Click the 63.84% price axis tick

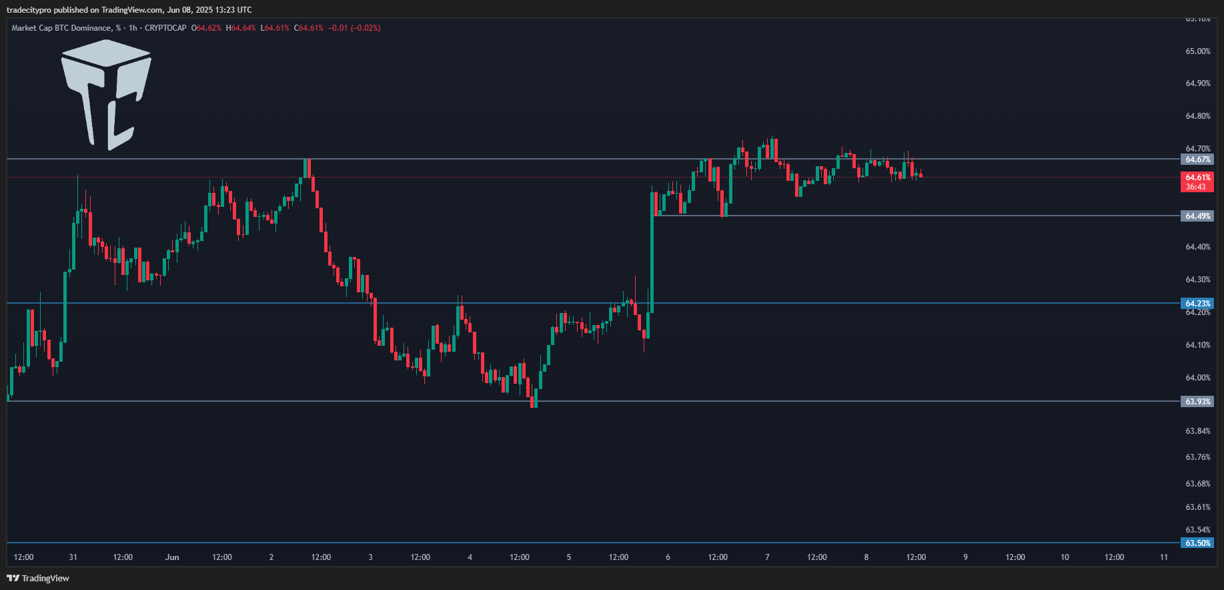coord(1198,431)
